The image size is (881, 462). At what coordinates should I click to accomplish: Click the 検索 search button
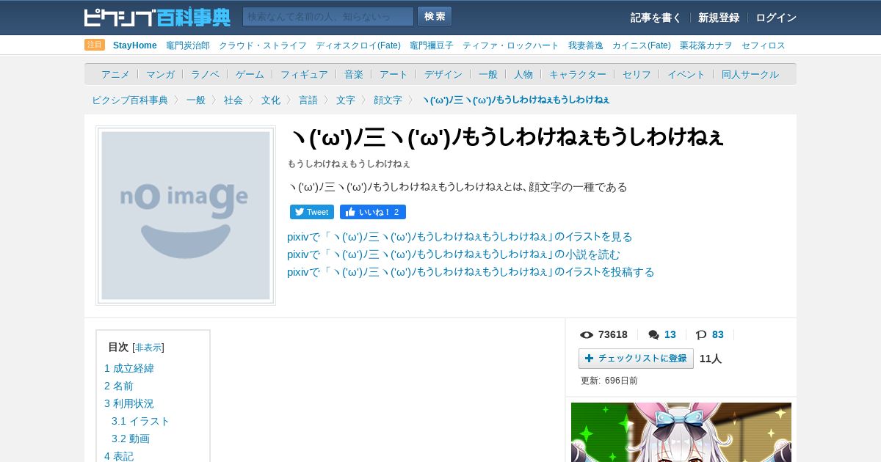435,17
